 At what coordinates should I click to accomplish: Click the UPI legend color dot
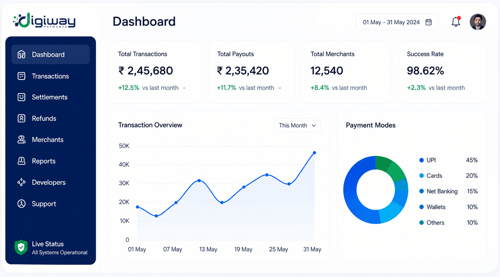421,160
